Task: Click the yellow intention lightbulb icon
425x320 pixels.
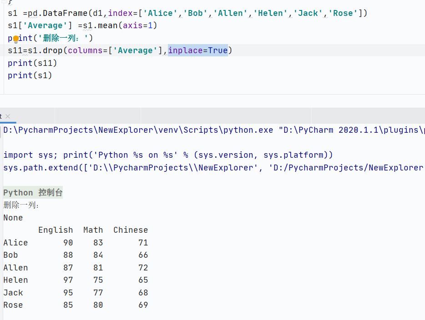Action: (16, 39)
